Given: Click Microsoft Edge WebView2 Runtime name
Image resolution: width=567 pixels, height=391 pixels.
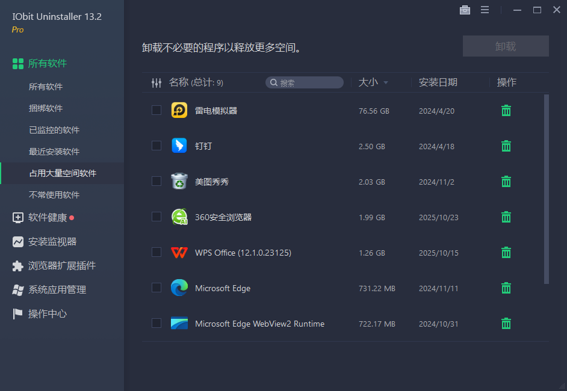Looking at the screenshot, I should [x=259, y=324].
